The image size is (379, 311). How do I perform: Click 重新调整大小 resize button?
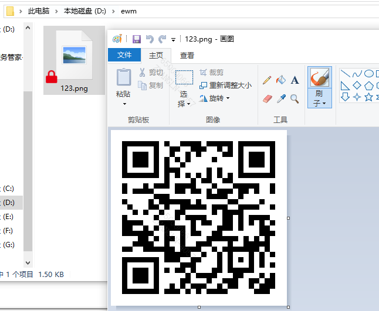[x=225, y=85]
